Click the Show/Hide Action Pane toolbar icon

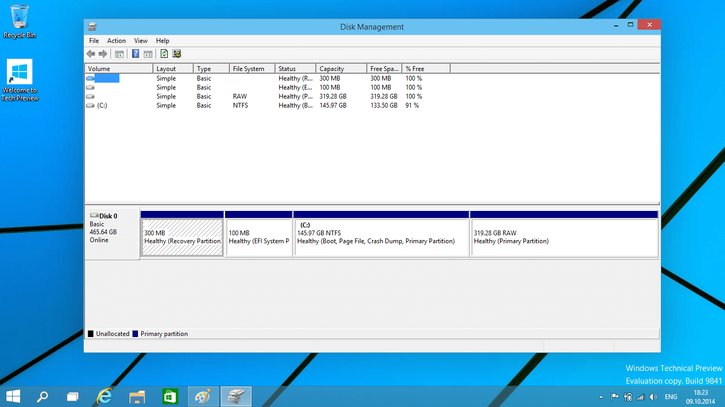[x=148, y=54]
